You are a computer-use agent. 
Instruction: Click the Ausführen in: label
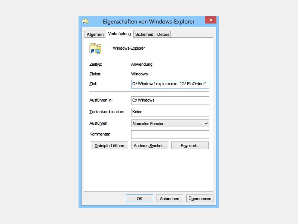[101, 100]
